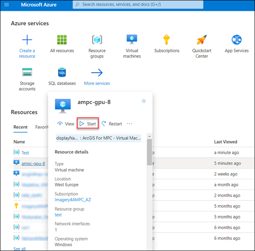Favorite ampc-gpu-8 with the star icon
This screenshot has height=251, width=255.
(144, 101)
